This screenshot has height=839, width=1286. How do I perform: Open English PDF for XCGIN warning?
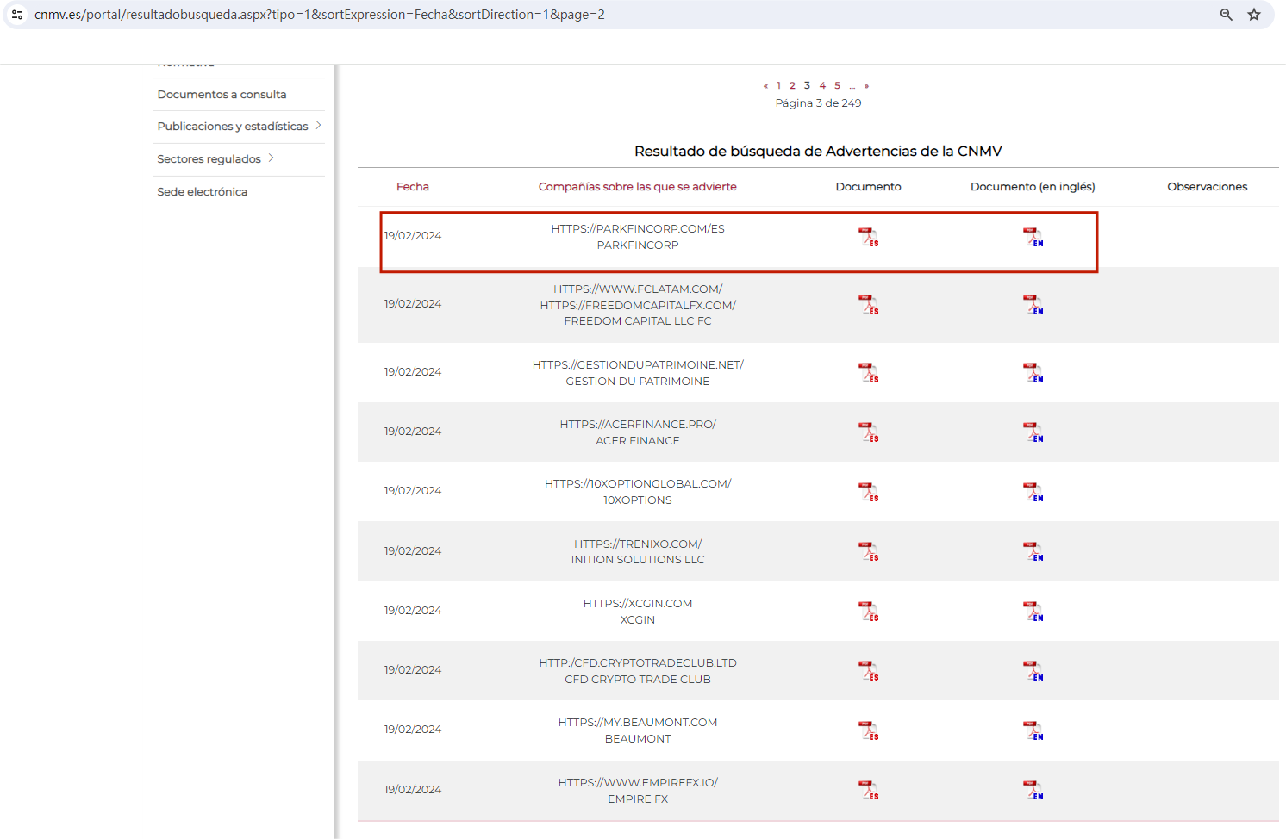click(x=1033, y=612)
